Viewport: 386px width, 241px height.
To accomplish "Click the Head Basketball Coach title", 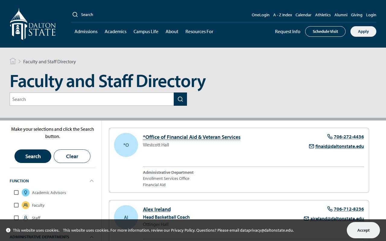I will 166,217.
